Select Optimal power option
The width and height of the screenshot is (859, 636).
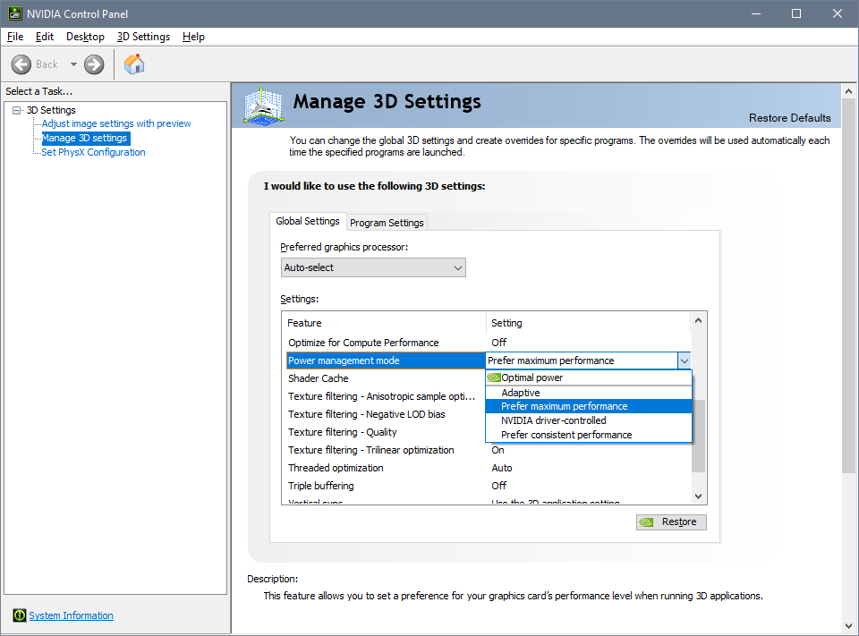point(532,377)
